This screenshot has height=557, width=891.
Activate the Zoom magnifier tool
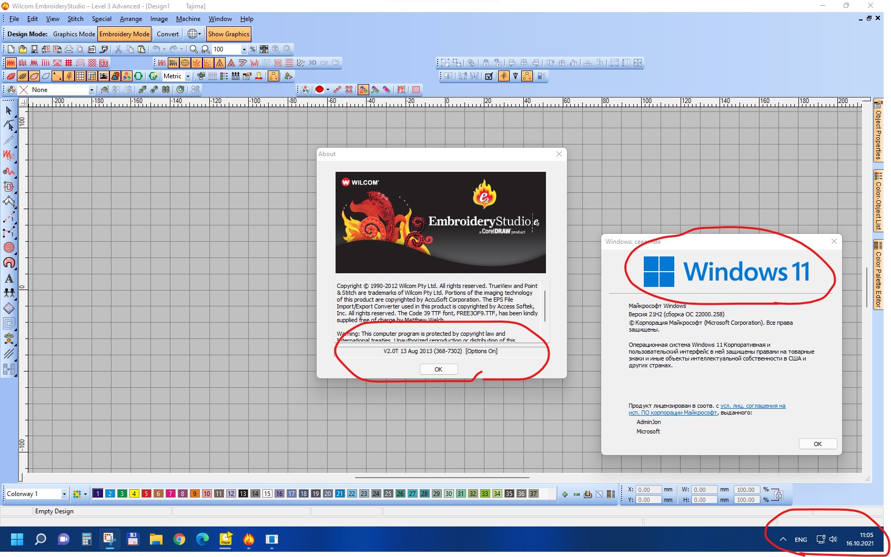pyautogui.click(x=194, y=49)
